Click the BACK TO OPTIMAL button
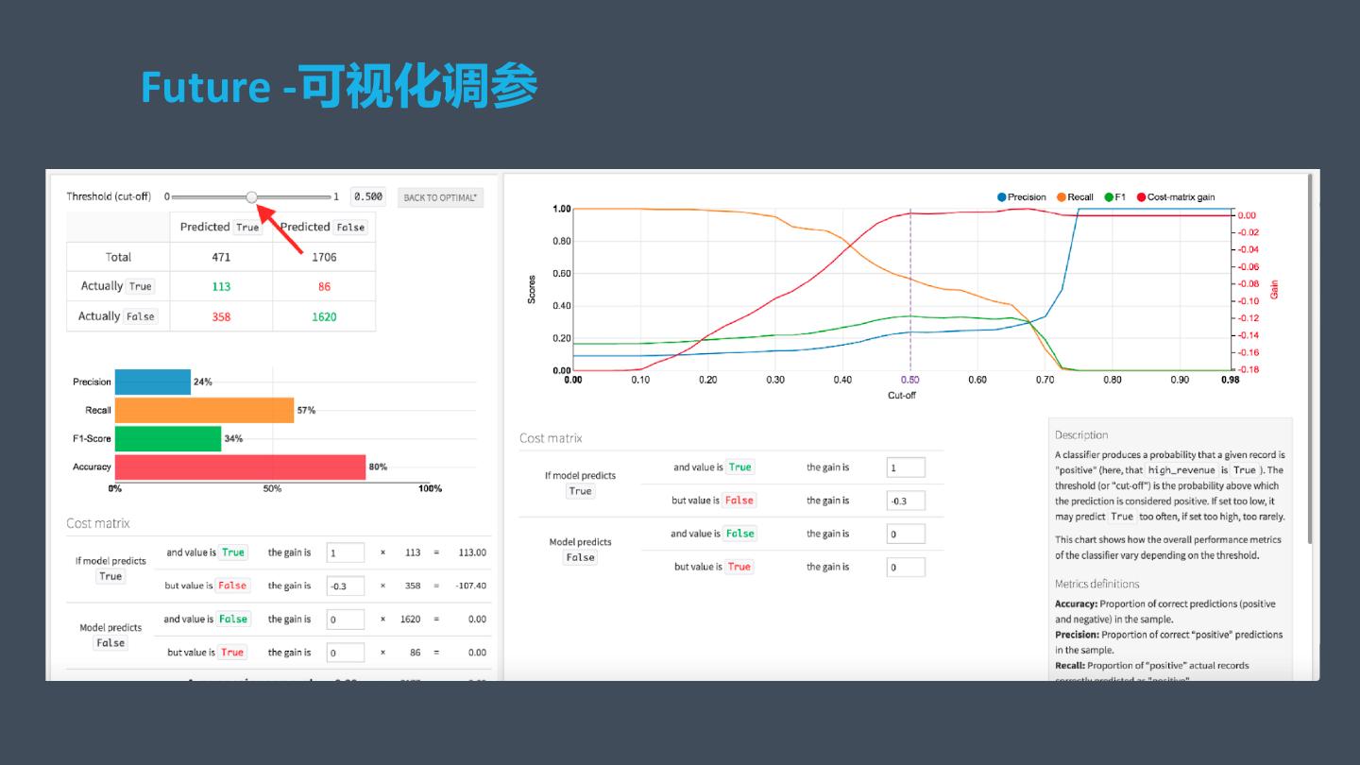 point(441,197)
